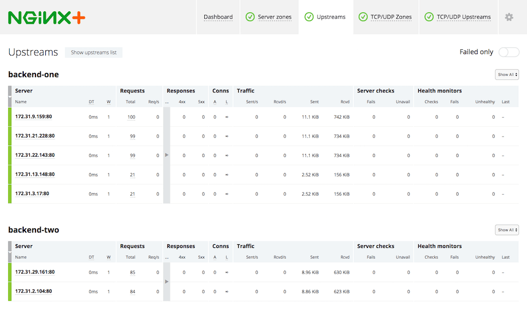Click the green status indicator beside 172.31.3.17:80

coord(9,194)
